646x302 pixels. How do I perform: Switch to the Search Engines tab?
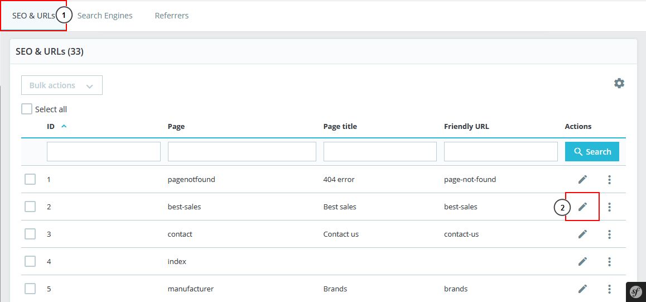[x=105, y=16]
